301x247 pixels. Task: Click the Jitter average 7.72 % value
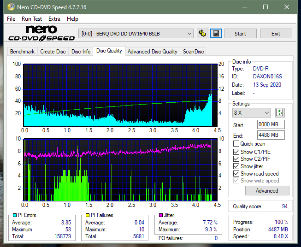pyautogui.click(x=210, y=223)
